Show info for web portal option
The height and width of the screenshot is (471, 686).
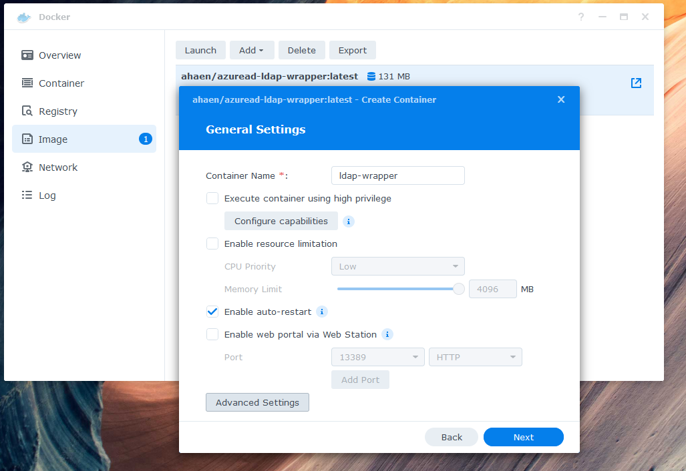click(x=387, y=335)
